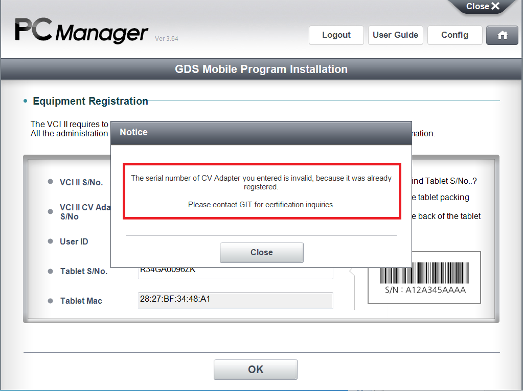The width and height of the screenshot is (523, 391).
Task: Click the OK button at bottom
Action: 256,370
